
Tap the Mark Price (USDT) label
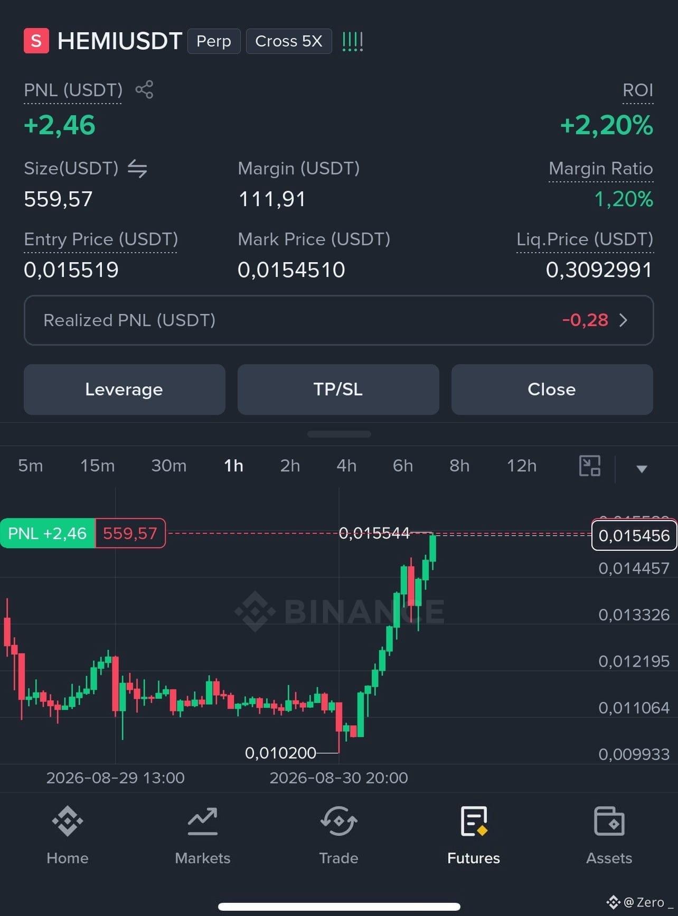(314, 239)
